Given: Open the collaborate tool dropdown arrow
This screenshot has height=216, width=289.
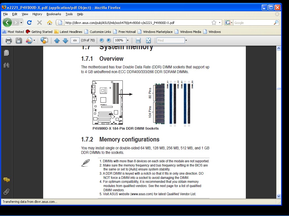Looking at the screenshot, I should click(x=34, y=40).
